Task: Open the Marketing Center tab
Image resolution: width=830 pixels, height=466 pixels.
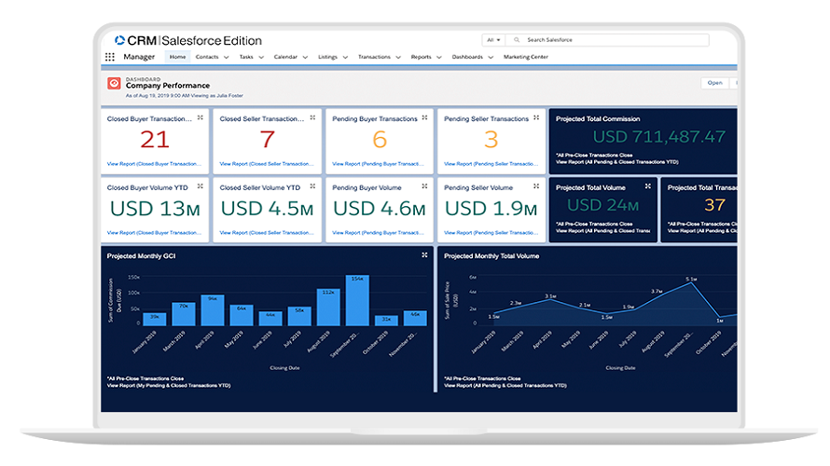Action: point(526,57)
